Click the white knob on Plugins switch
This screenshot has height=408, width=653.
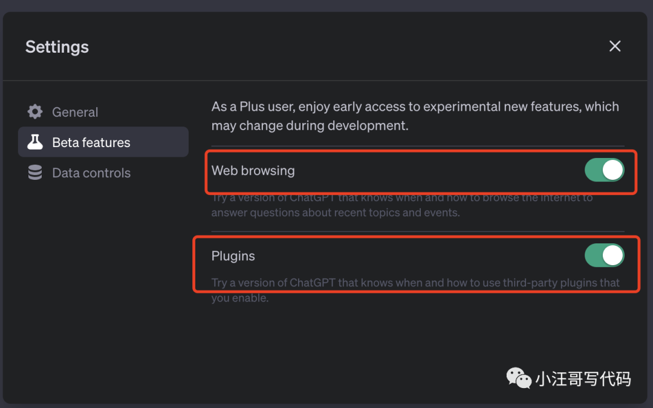[x=612, y=255]
